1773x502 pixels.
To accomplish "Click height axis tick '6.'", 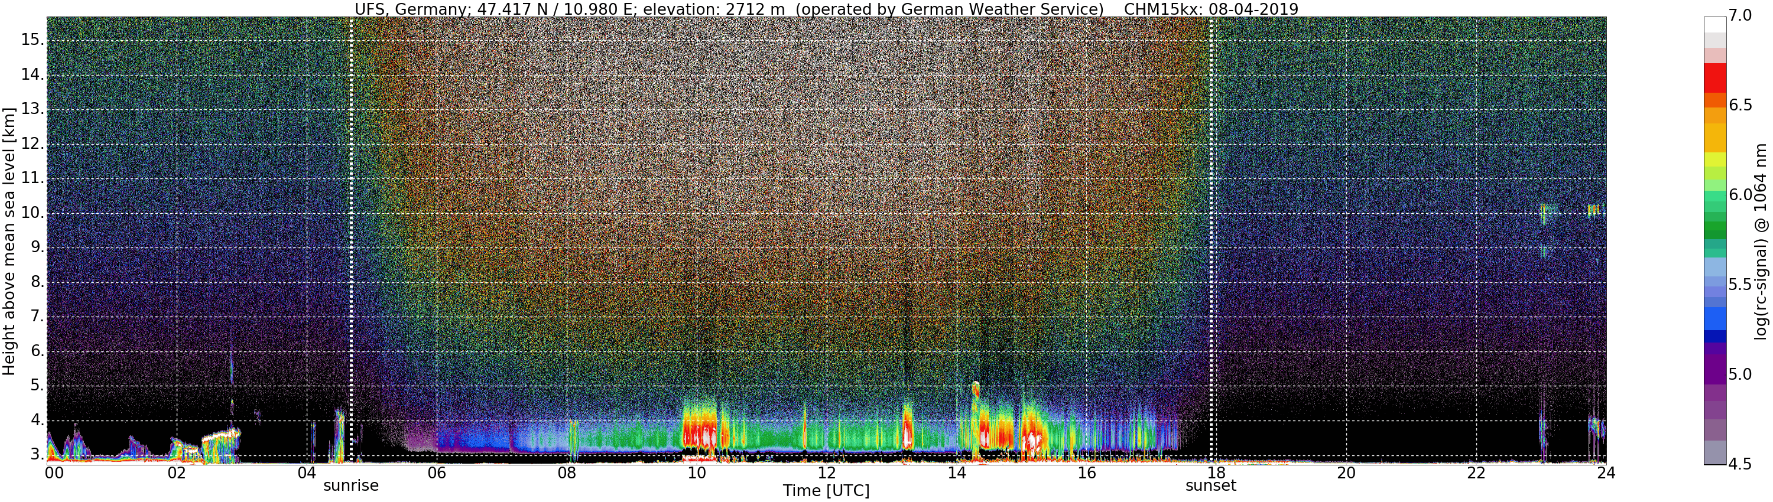I will (37, 351).
